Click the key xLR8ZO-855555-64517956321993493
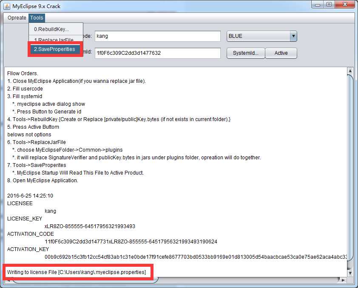Screen dimensions: 358x288 90,226
